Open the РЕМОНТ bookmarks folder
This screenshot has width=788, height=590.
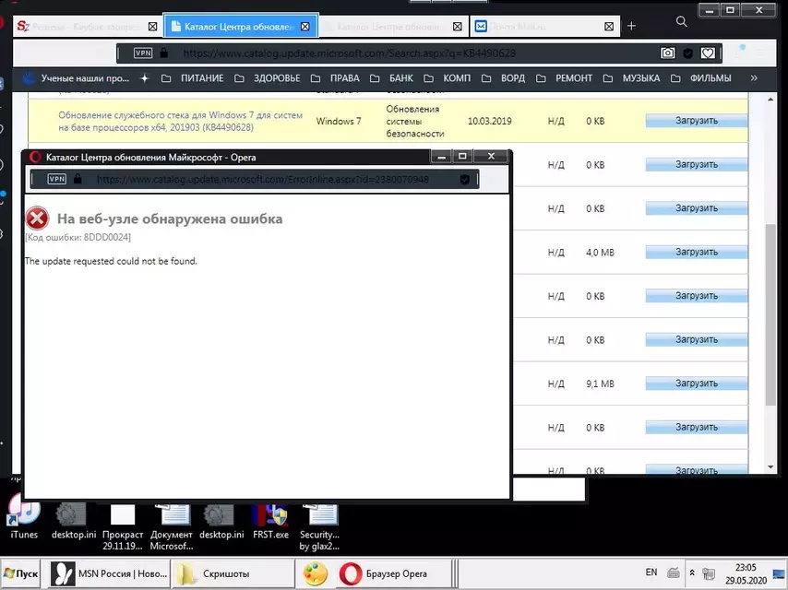[565, 78]
